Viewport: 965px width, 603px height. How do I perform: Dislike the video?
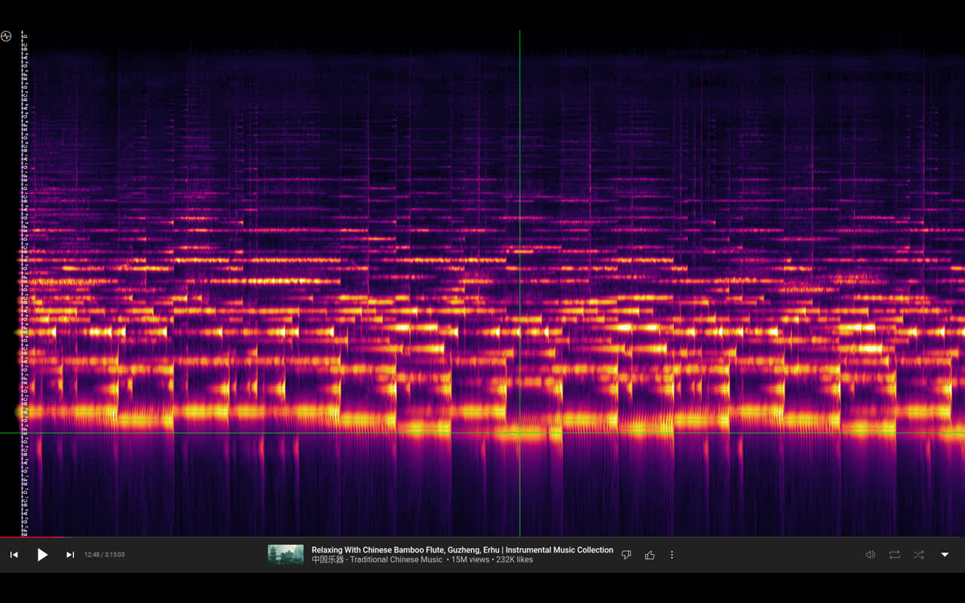tap(626, 555)
